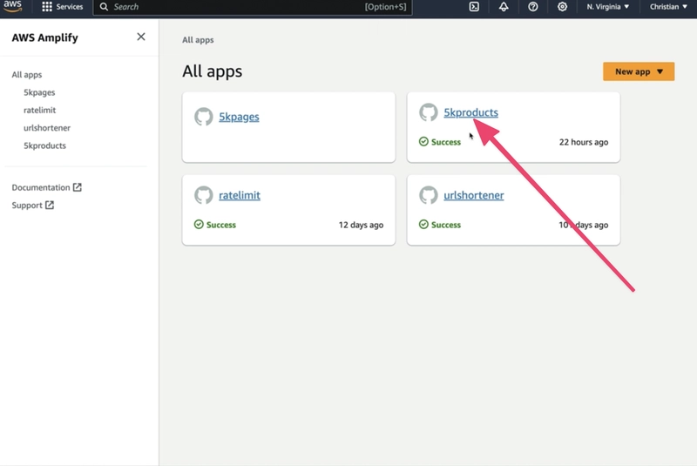Image resolution: width=697 pixels, height=466 pixels.
Task: Open the help question mark icon
Action: coord(533,7)
